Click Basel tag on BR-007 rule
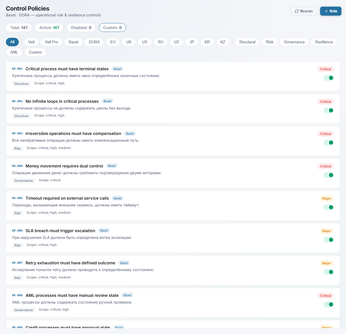Screen dimensions: 346x334 [124, 263]
